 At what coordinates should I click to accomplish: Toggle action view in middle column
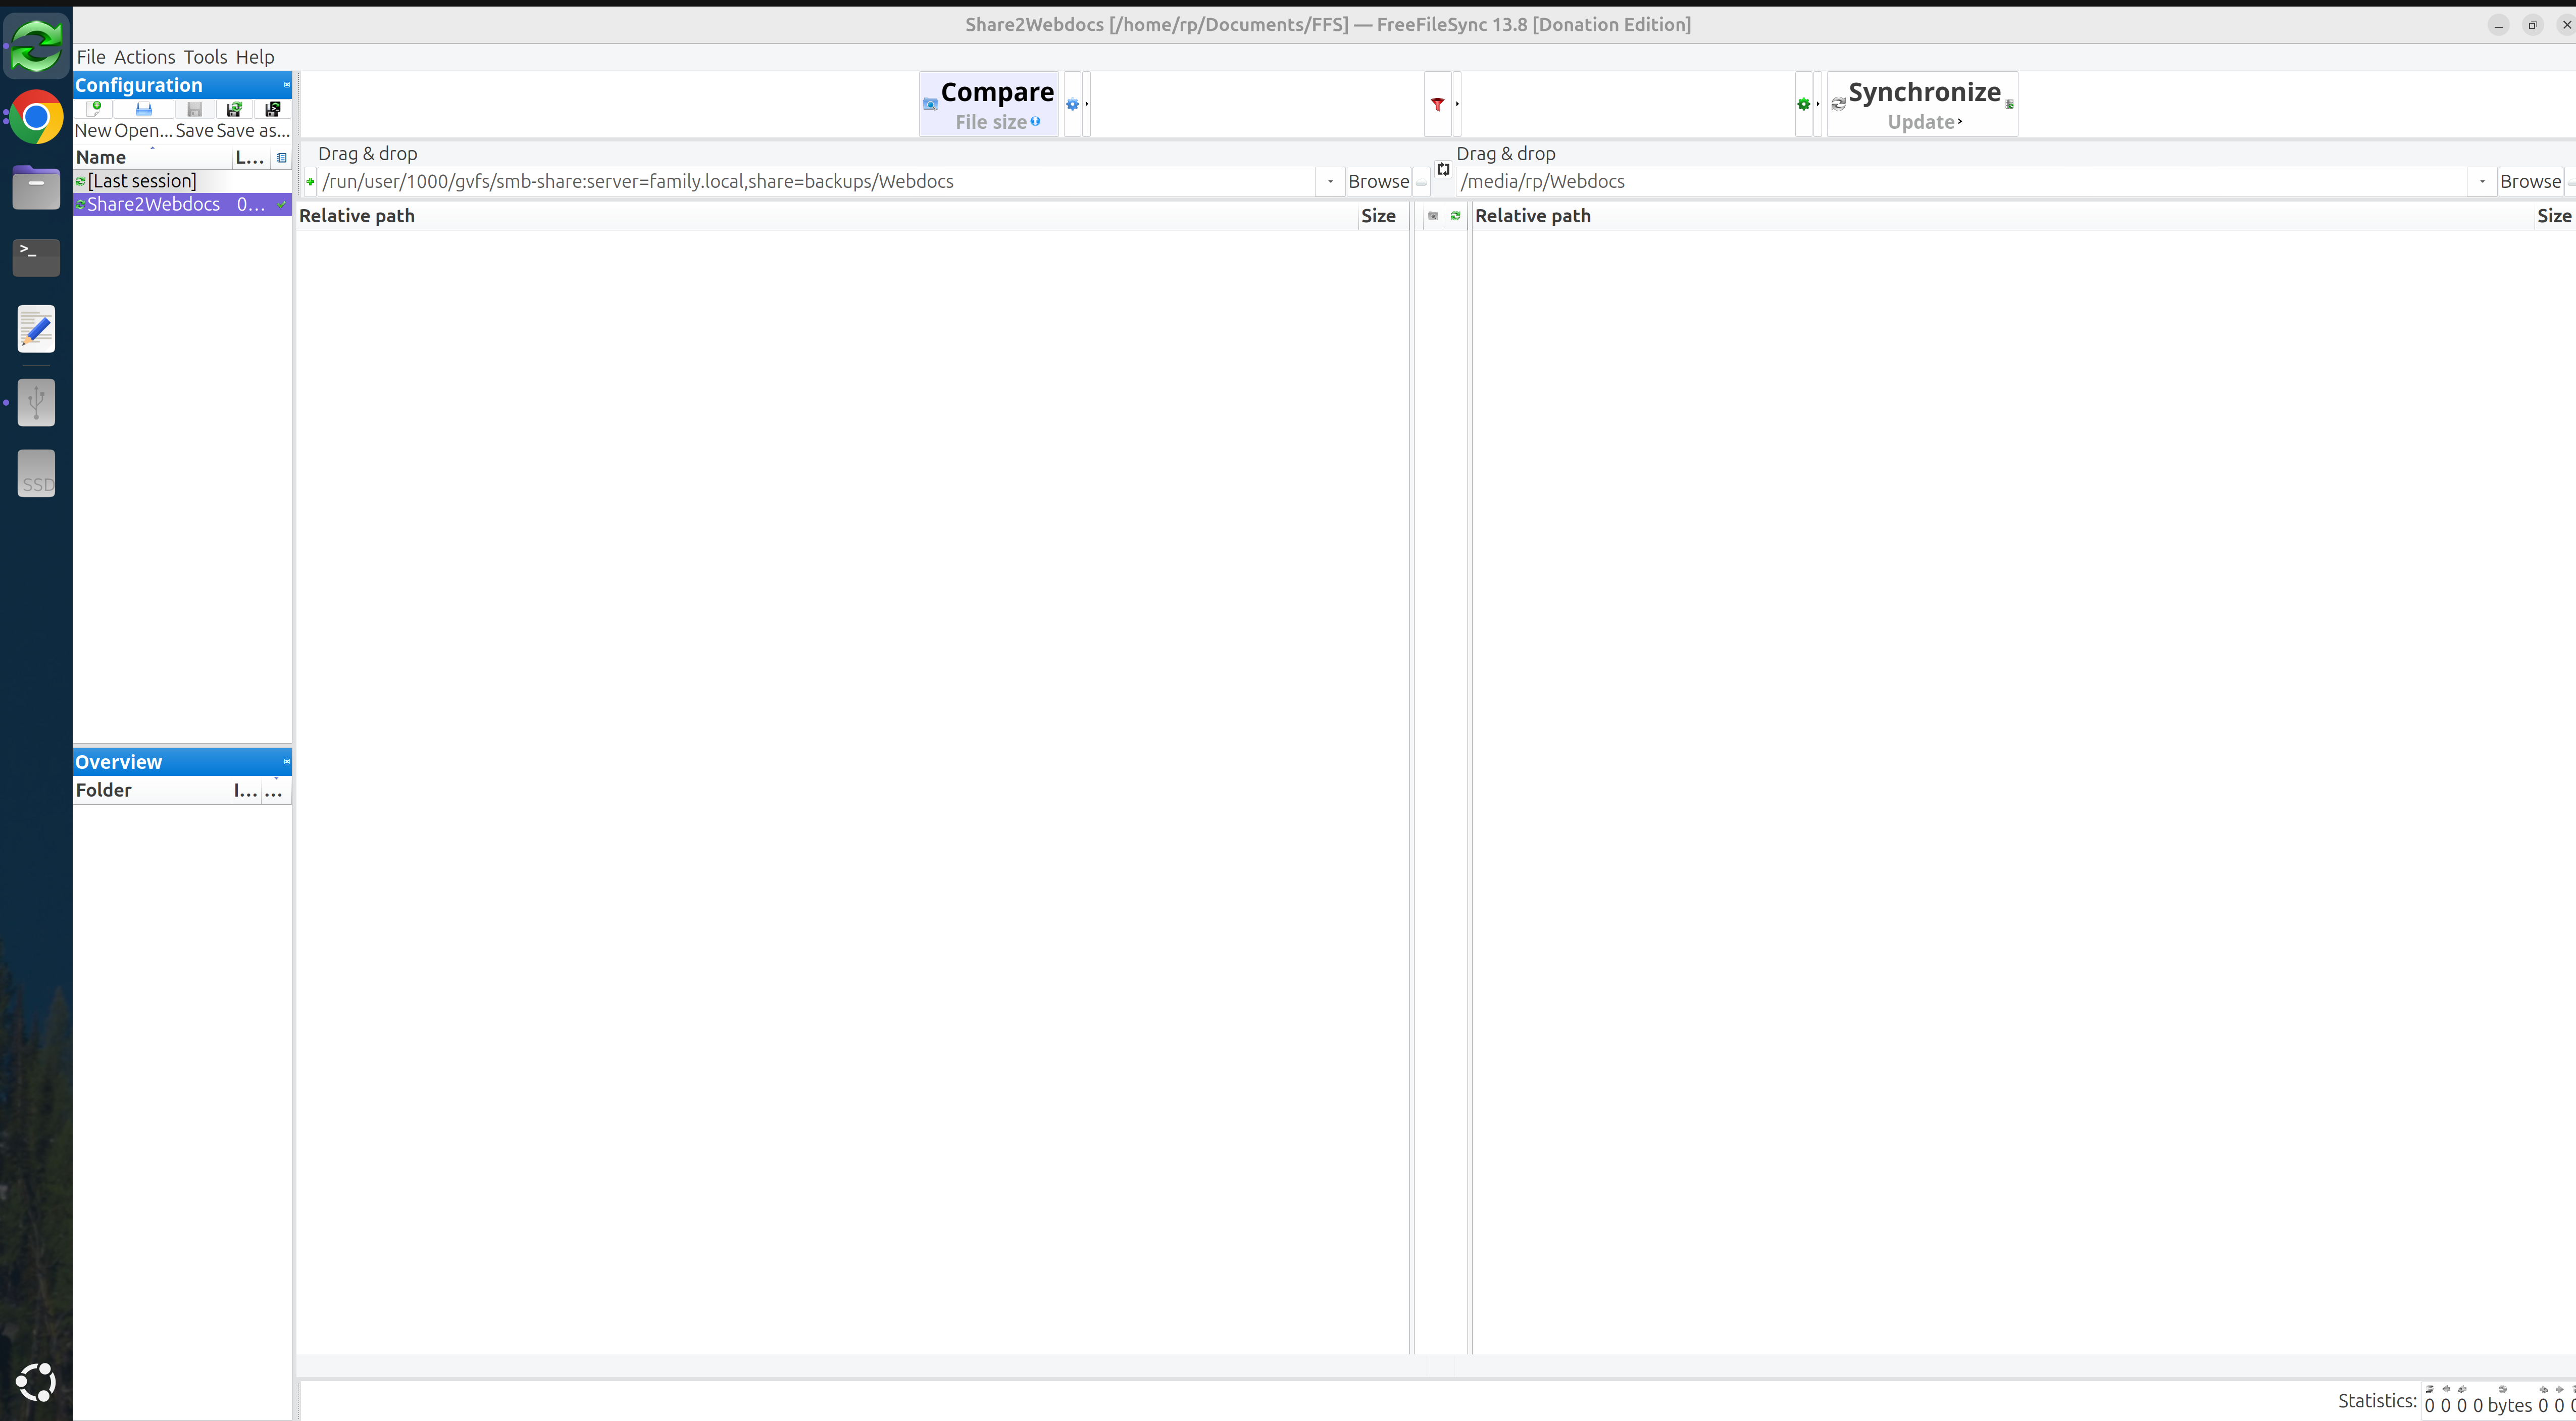pyautogui.click(x=1455, y=216)
